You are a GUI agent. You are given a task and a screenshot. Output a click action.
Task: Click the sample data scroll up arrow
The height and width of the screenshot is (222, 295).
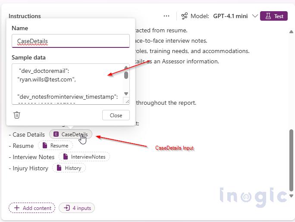pyautogui.click(x=126, y=67)
